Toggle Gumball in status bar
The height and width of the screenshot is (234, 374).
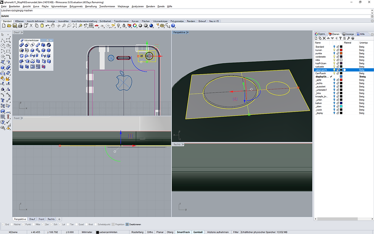click(x=198, y=232)
